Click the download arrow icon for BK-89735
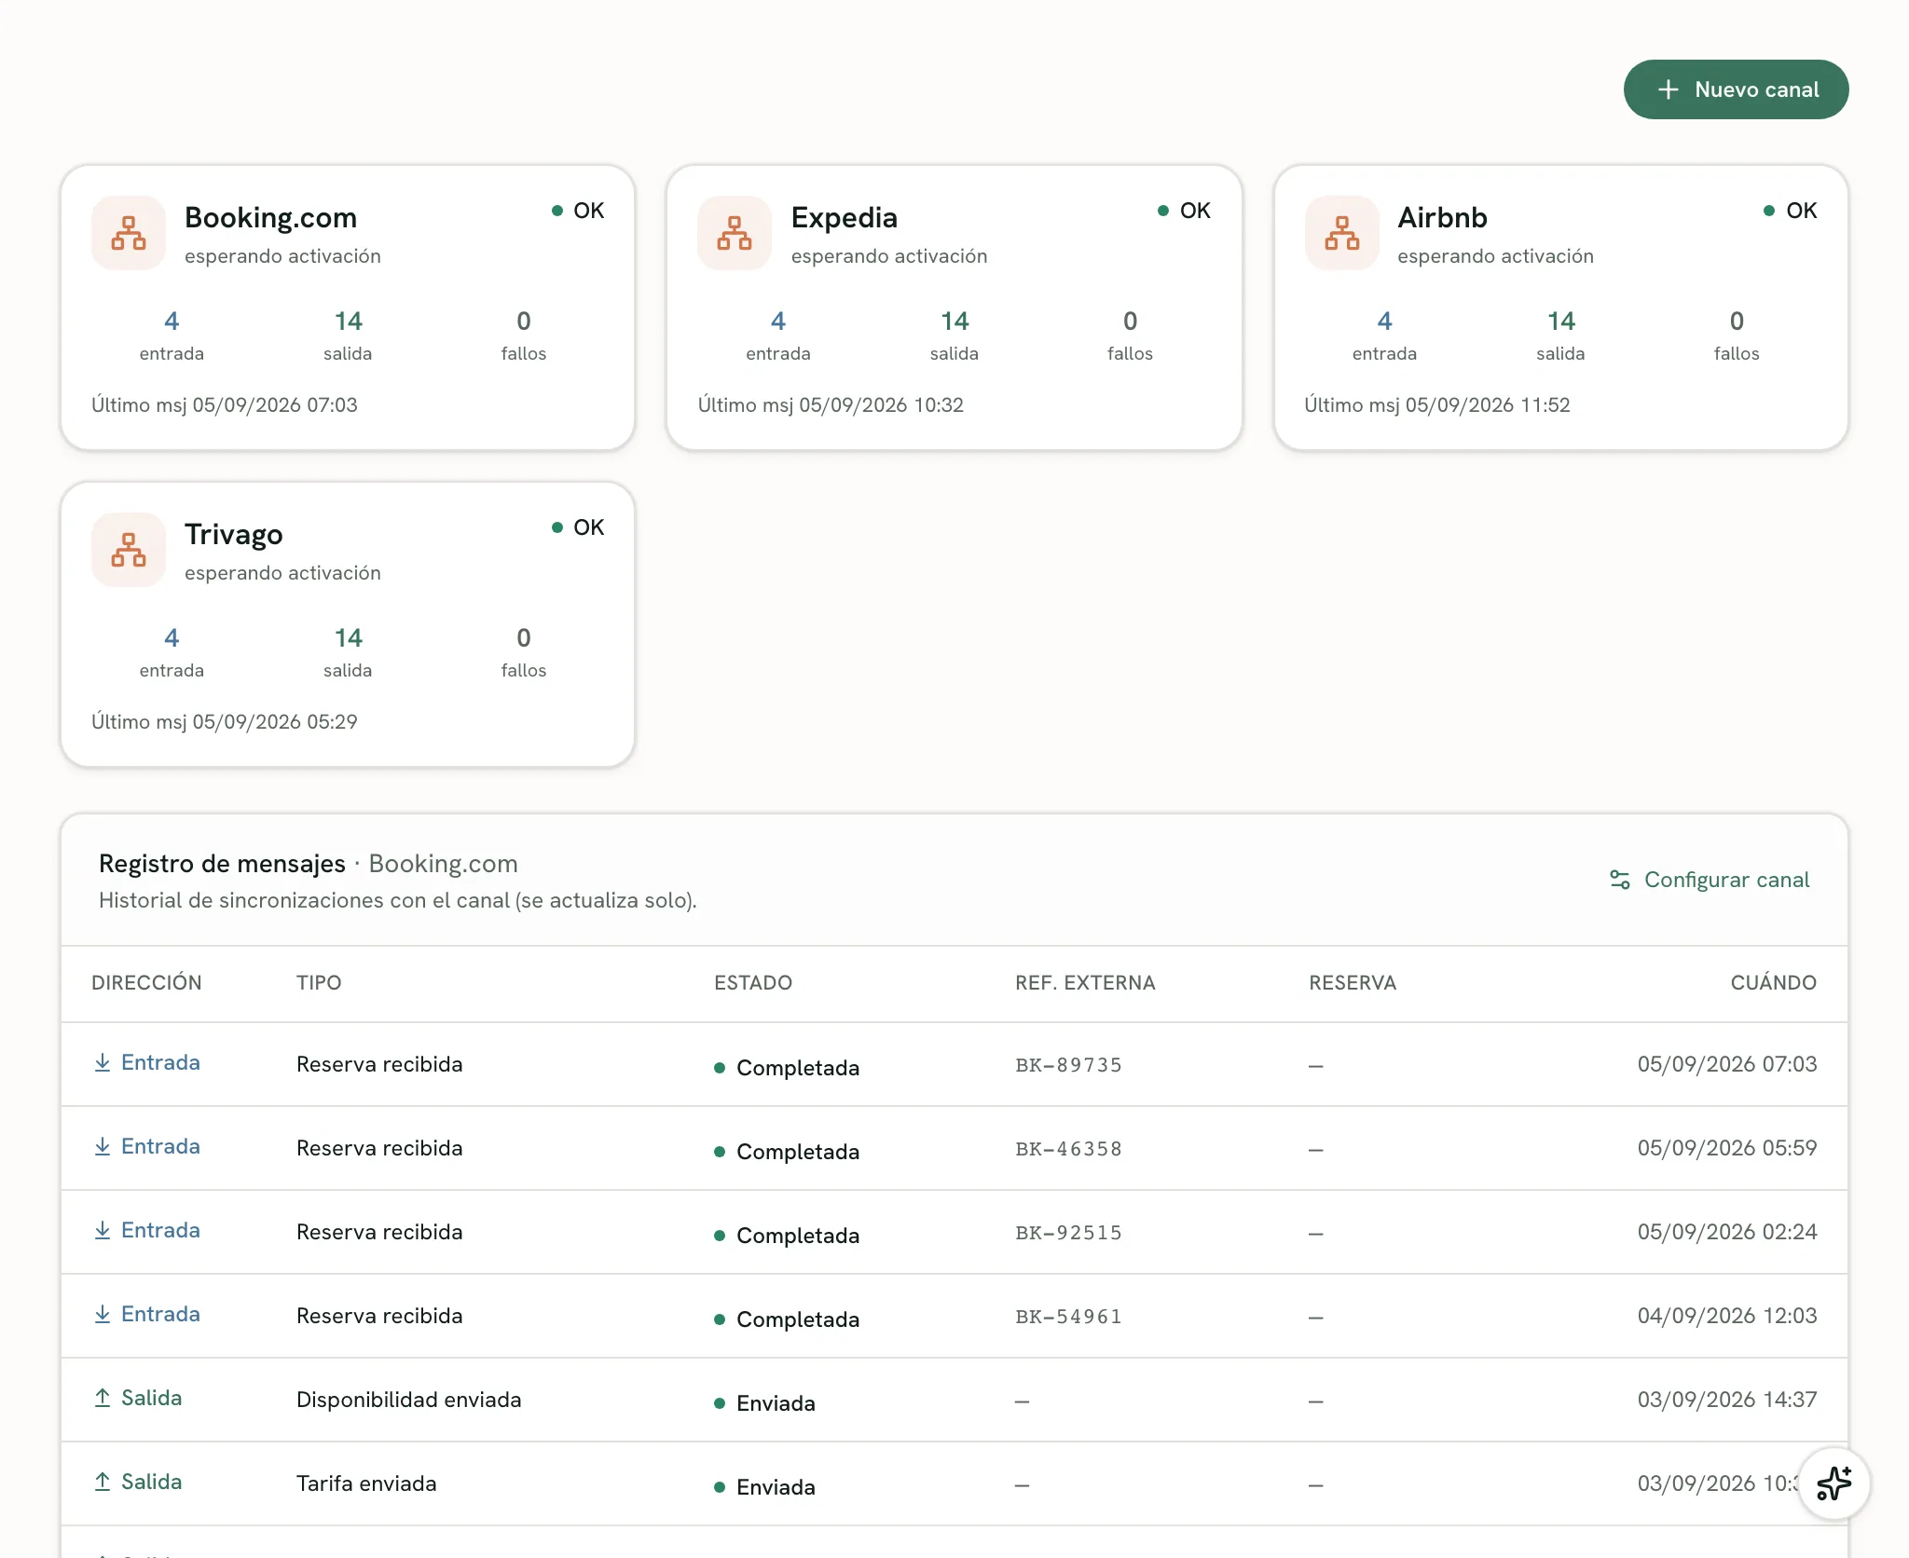The width and height of the screenshot is (1909, 1558). click(x=103, y=1062)
